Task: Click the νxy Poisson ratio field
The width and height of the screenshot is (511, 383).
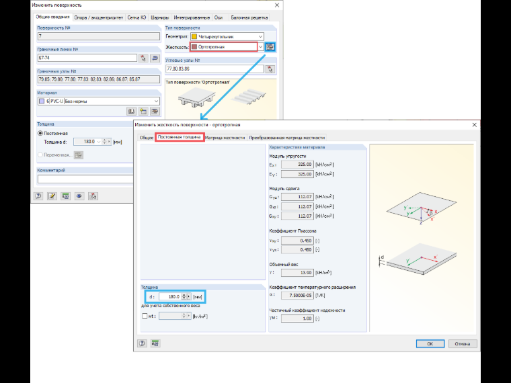Action: click(x=297, y=241)
